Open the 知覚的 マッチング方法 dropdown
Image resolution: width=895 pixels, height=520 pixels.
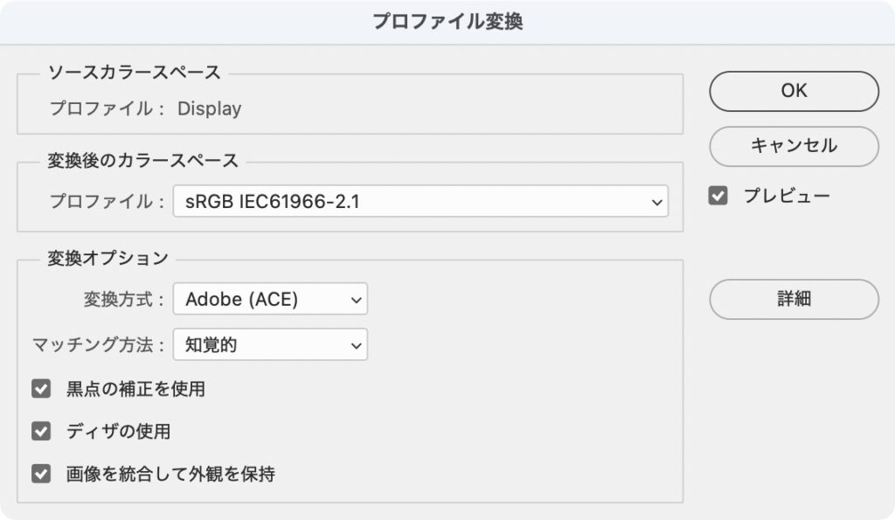click(270, 345)
